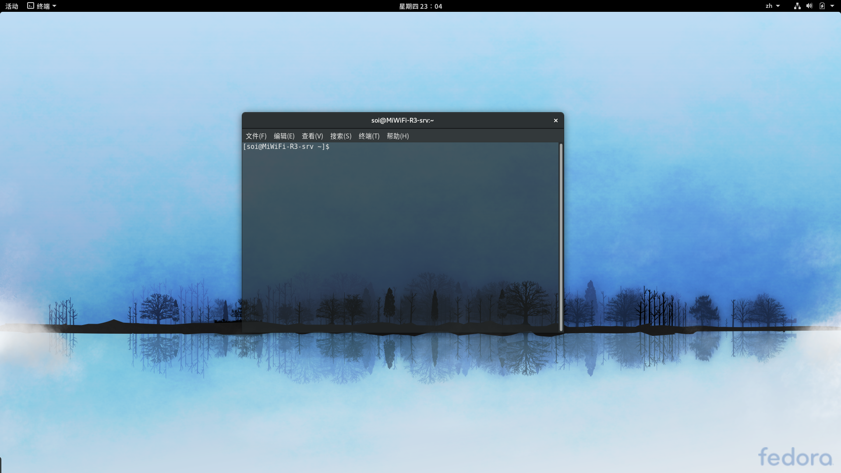Click the 活动 activities button
Screen dimensions: 841x473
(x=12, y=6)
